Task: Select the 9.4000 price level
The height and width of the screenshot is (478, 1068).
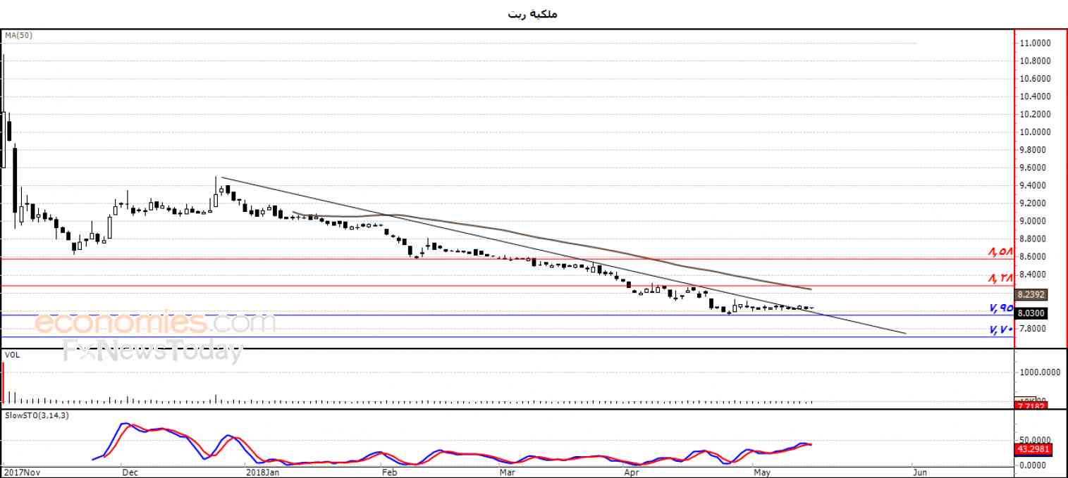Action: pyautogui.click(x=1034, y=186)
